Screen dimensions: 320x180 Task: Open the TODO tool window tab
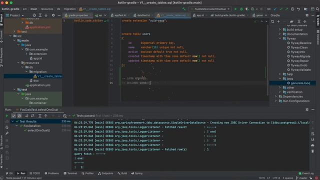pyautogui.click(x=34, y=173)
